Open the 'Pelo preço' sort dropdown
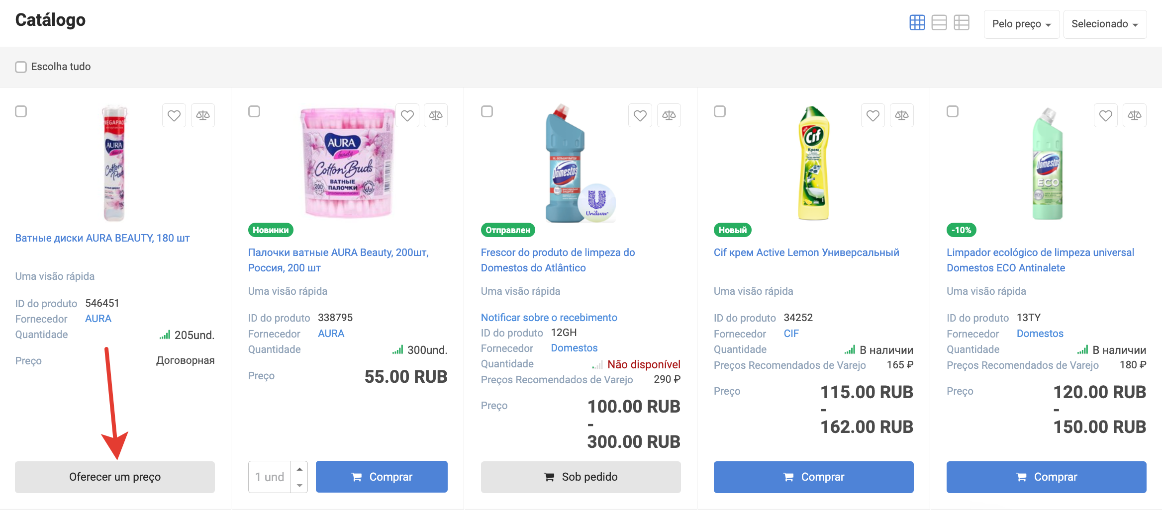Viewport: 1162px width, 510px height. pyautogui.click(x=1021, y=24)
